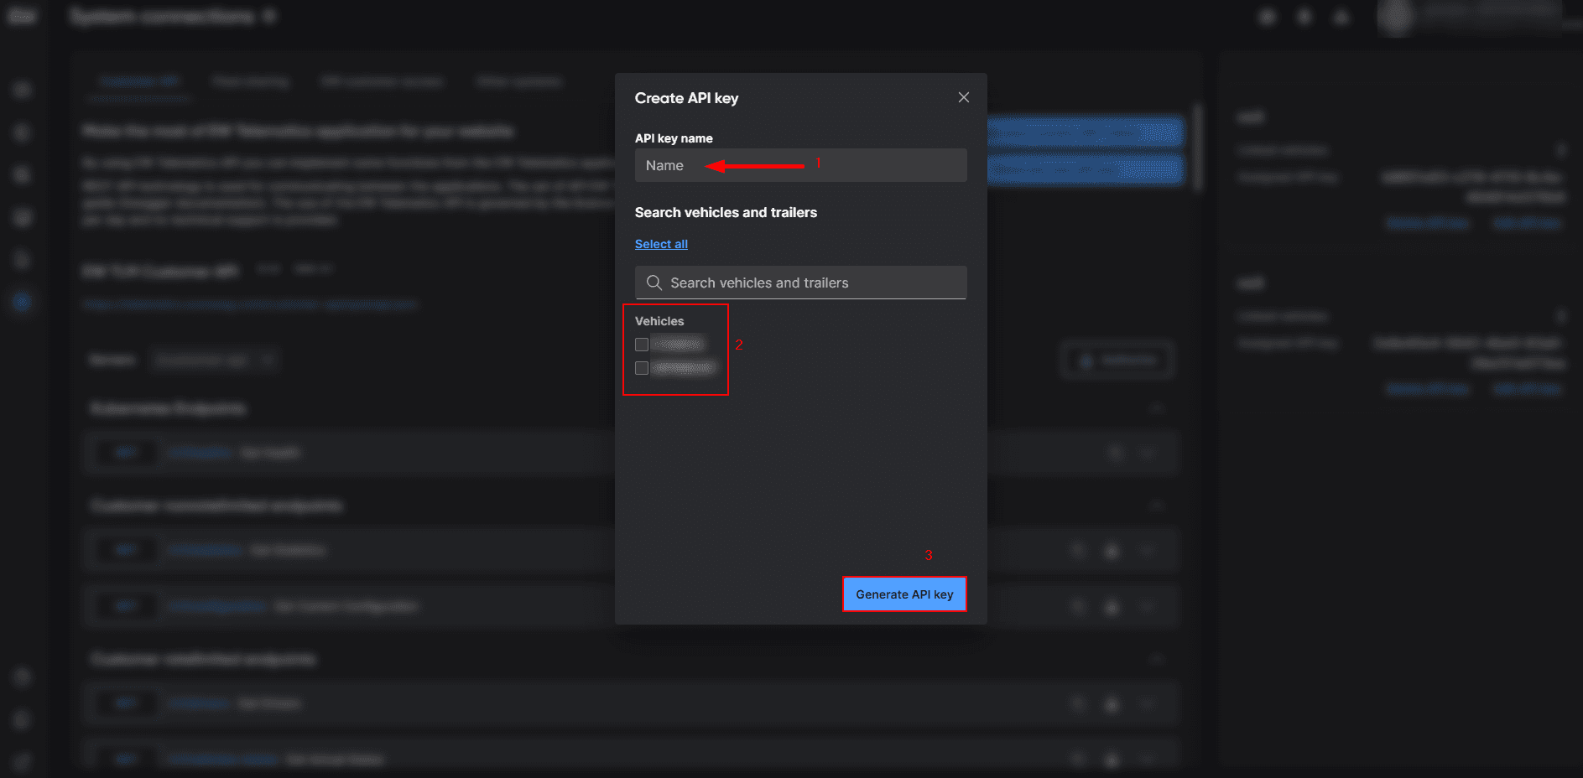Tick the second checkbox under Vehicles

(x=642, y=368)
